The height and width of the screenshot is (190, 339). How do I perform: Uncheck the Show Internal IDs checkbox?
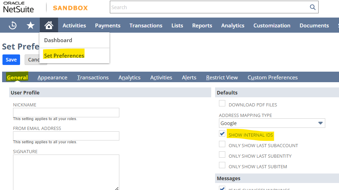[222, 134]
